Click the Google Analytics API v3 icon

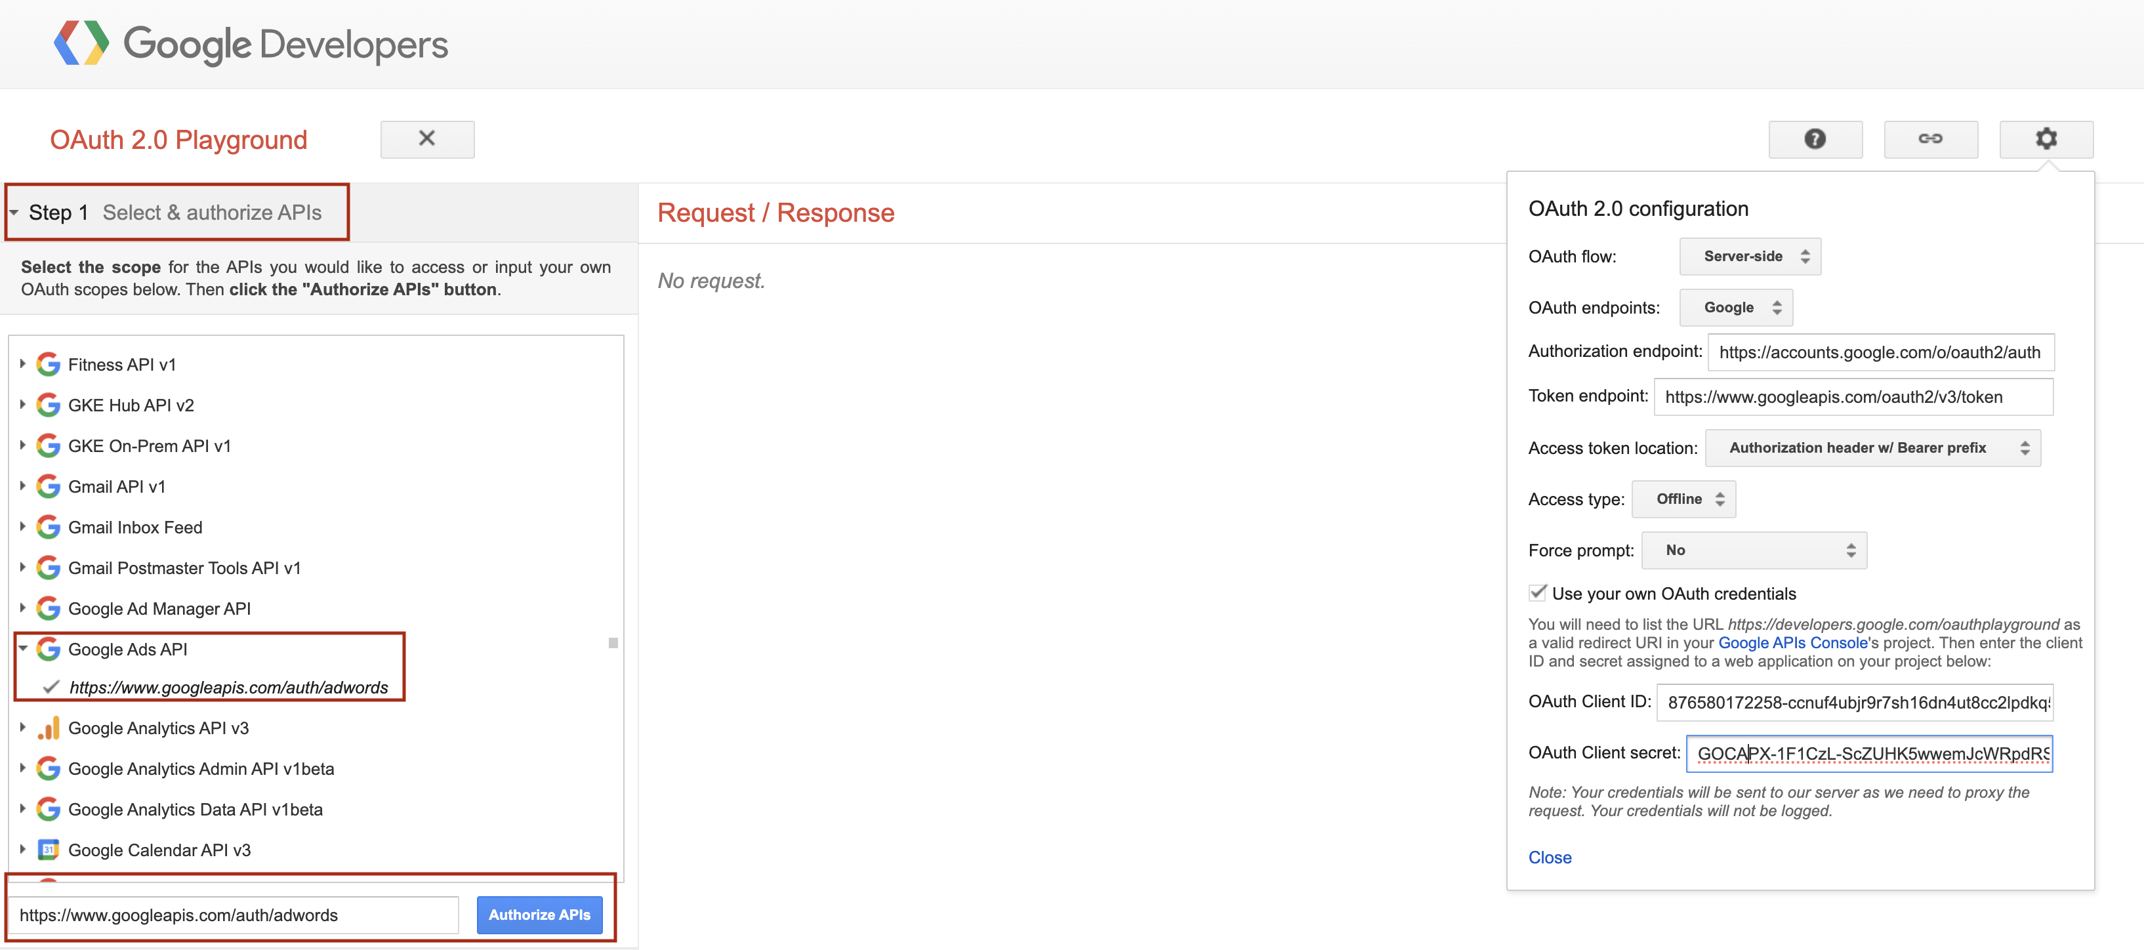pos(49,728)
